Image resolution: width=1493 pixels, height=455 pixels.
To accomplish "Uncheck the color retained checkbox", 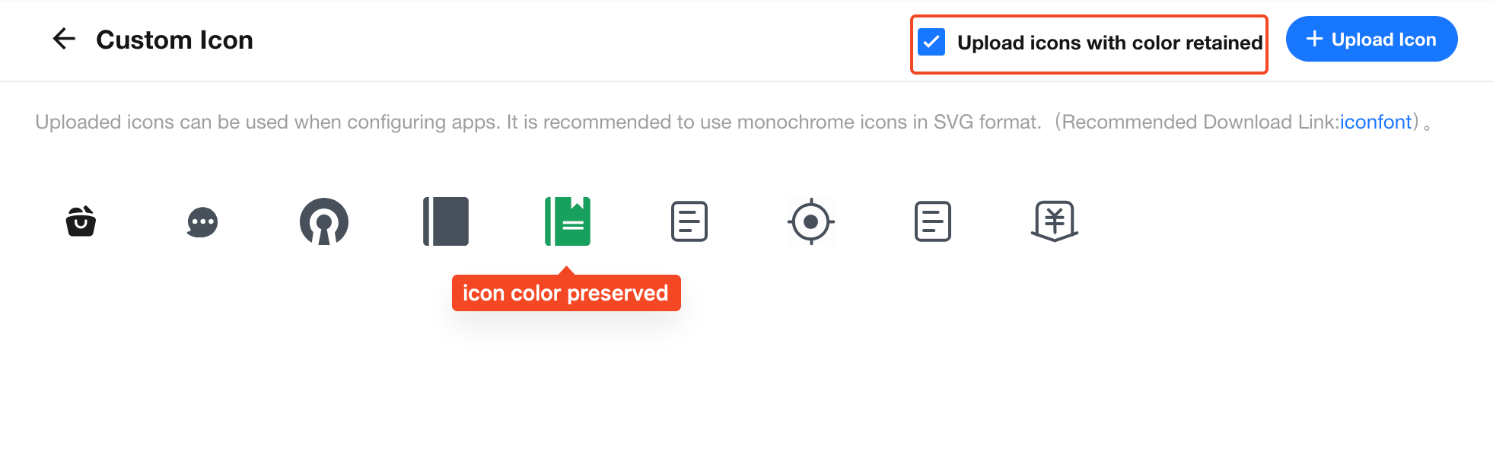I will (x=931, y=42).
